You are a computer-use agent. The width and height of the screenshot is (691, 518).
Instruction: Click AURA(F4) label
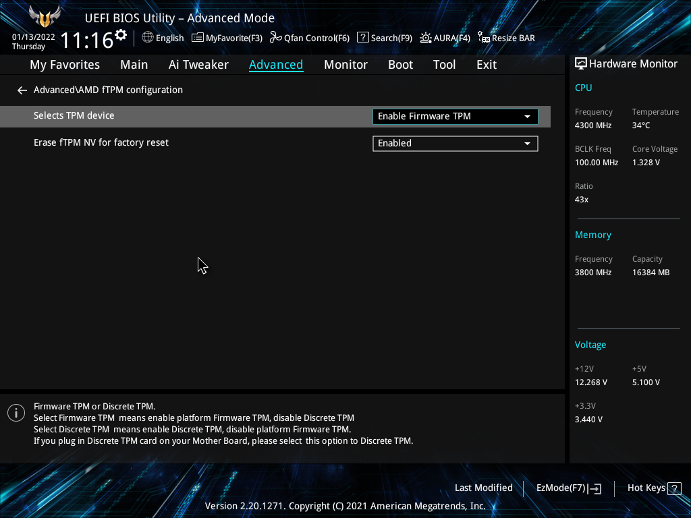point(451,38)
